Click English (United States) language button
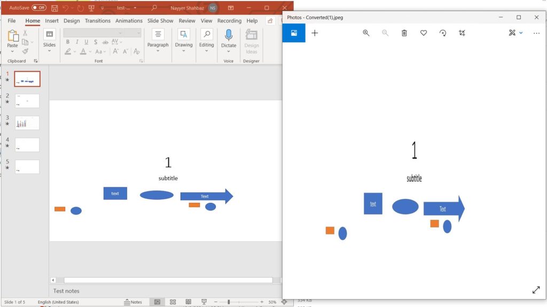 pos(58,302)
